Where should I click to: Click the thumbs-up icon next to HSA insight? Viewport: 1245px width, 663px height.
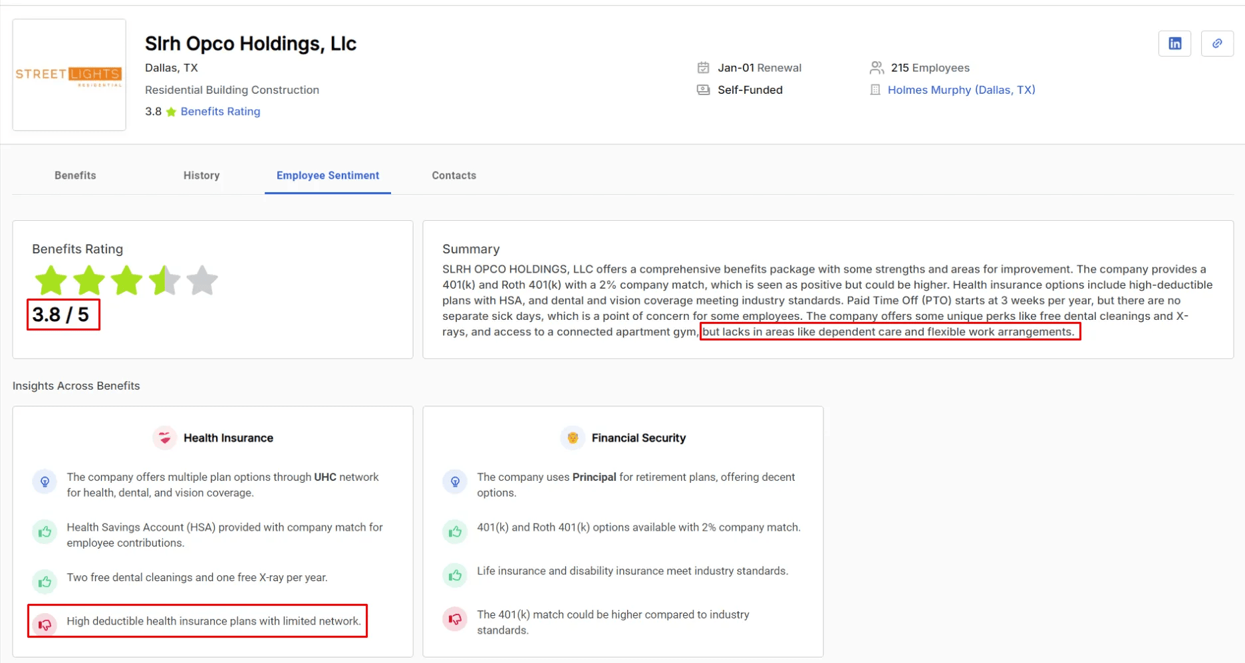(44, 531)
